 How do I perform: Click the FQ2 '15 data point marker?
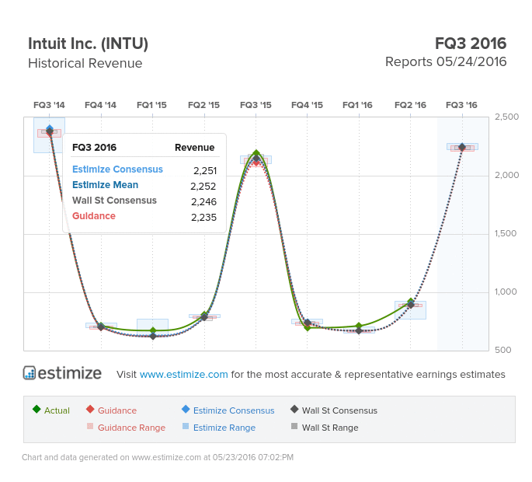point(204,316)
